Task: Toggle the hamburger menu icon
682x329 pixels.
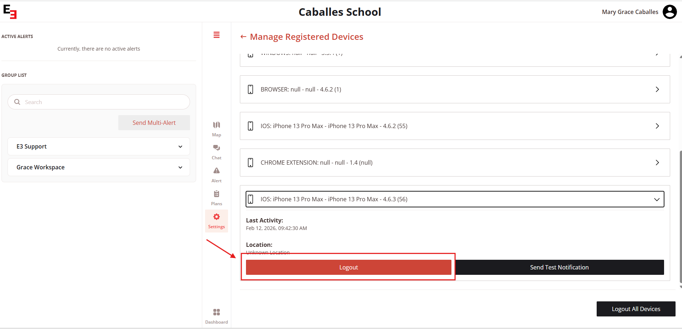Action: click(217, 35)
